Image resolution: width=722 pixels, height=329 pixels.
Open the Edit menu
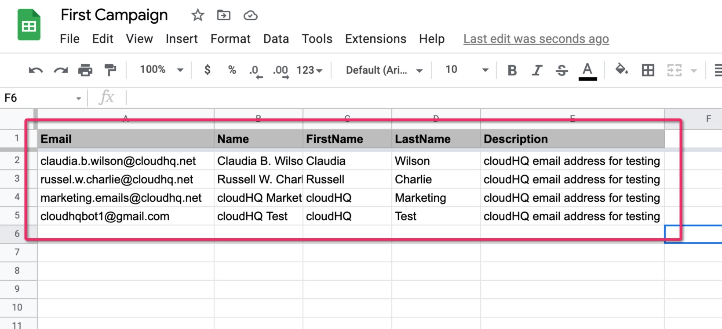coord(103,39)
